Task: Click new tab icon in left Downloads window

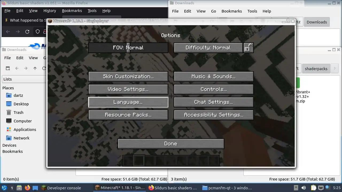Action: 8,68
